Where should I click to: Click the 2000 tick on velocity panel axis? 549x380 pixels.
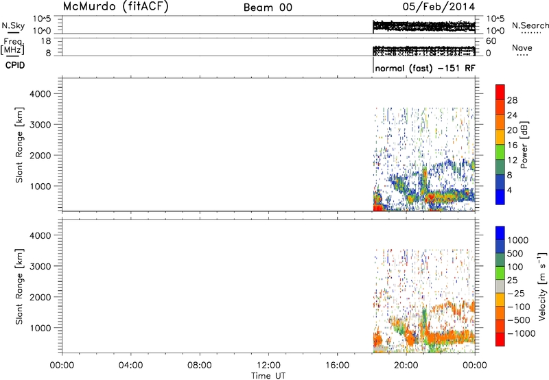[x=40, y=297]
